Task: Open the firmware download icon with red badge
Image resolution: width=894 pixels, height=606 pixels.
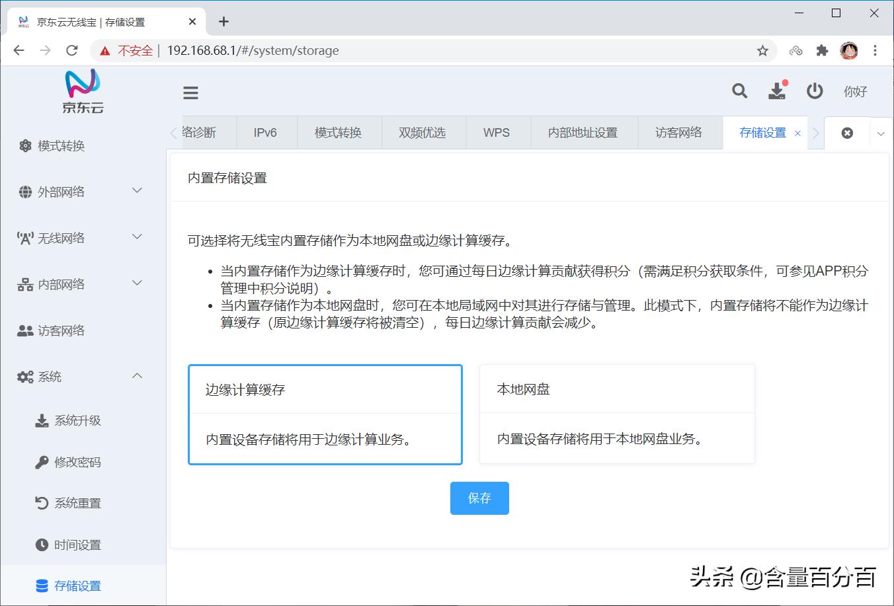Action: [x=778, y=92]
